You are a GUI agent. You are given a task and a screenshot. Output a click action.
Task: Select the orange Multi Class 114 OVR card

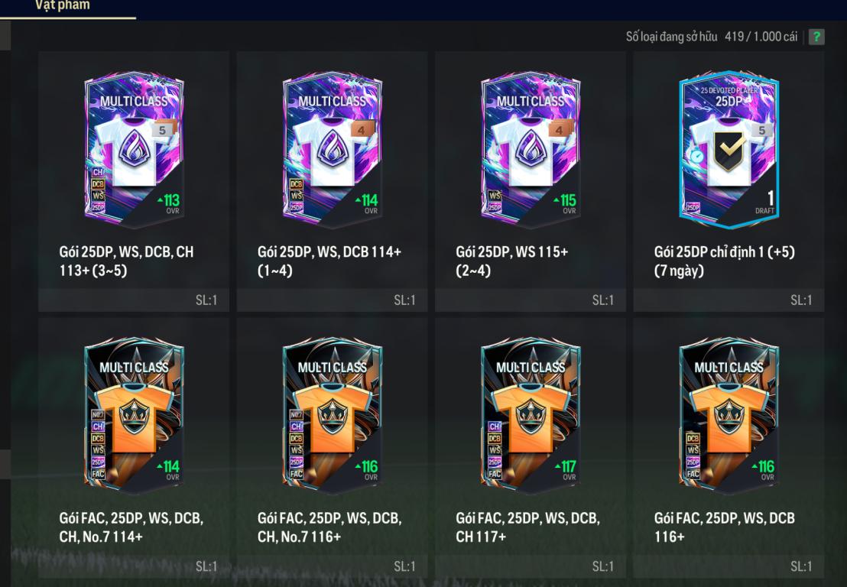tap(134, 415)
